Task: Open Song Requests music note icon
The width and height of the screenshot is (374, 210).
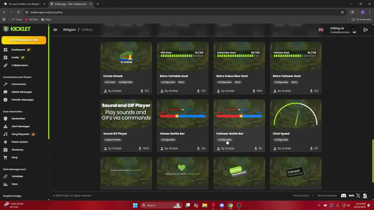Action: pyautogui.click(x=5, y=134)
